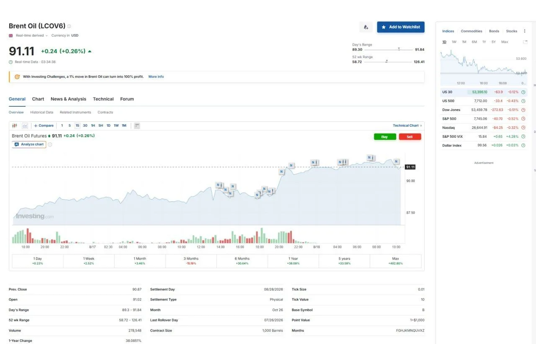Switch side panel to Stocks tab
This screenshot has height=344, width=536.
tap(512, 31)
